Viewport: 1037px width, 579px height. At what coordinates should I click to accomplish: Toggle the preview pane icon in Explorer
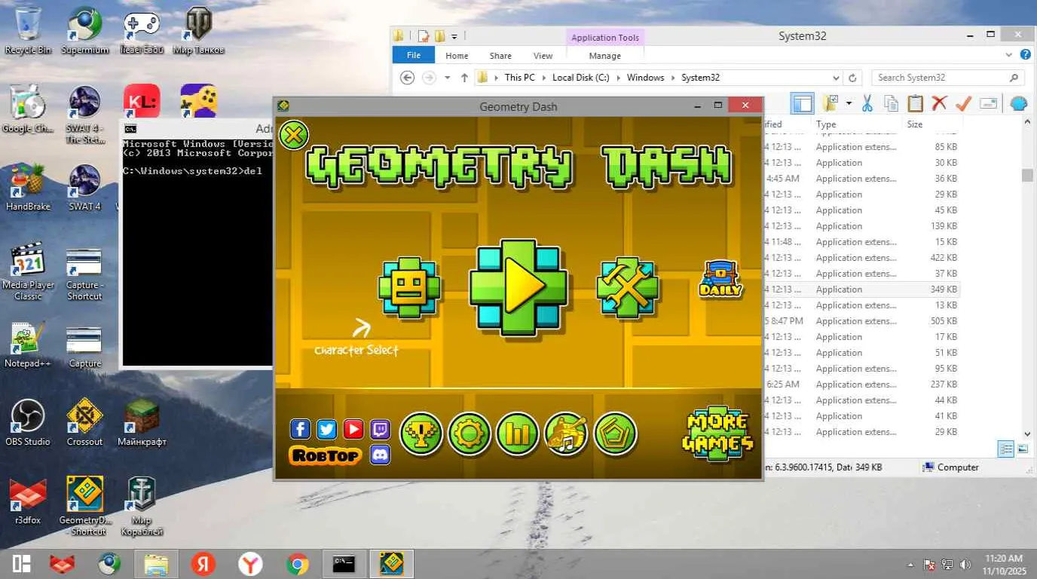pyautogui.click(x=803, y=104)
